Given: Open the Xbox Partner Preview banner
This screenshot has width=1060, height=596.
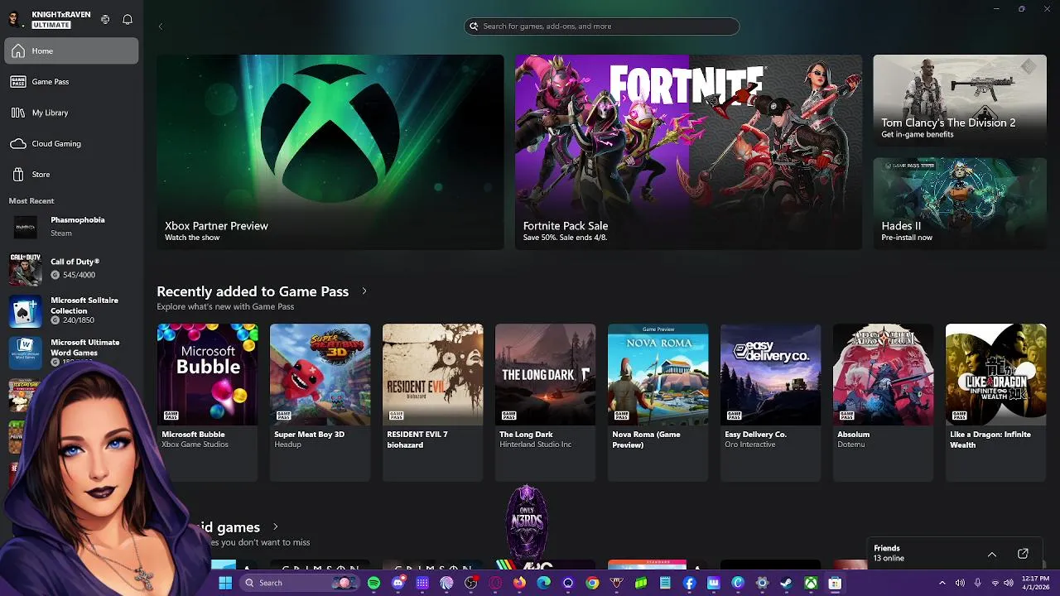Looking at the screenshot, I should click(330, 152).
